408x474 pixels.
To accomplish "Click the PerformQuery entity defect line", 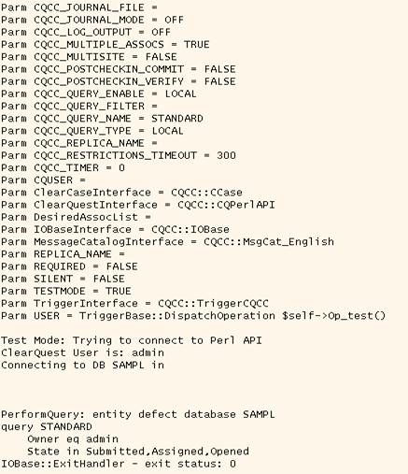I will click(x=138, y=415).
